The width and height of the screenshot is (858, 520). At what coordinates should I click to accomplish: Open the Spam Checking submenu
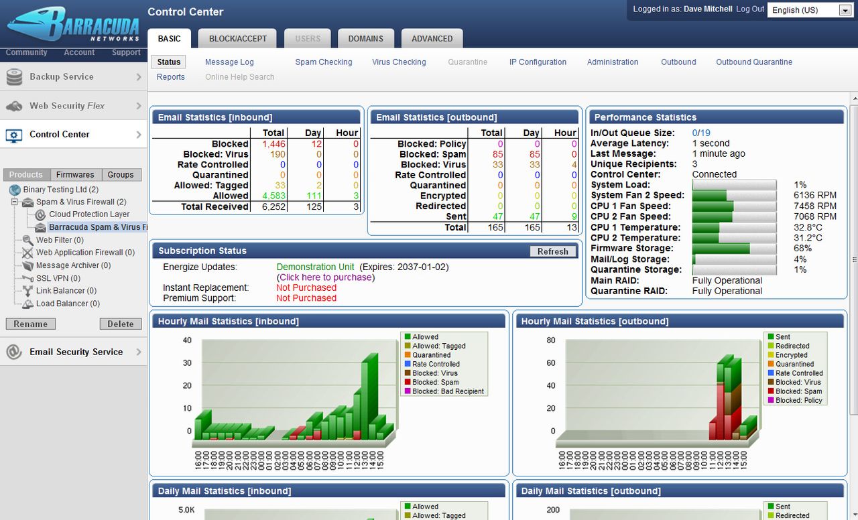(x=324, y=62)
